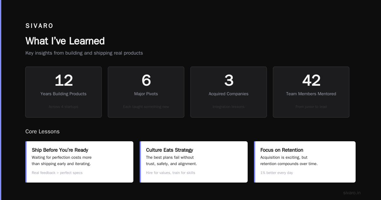Click the From junior to lead caption

pos(311,107)
